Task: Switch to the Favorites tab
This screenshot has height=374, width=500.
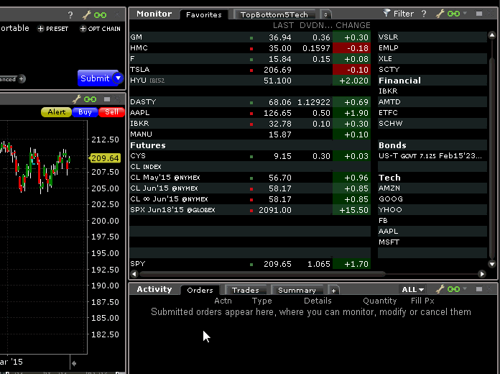Action: point(204,14)
